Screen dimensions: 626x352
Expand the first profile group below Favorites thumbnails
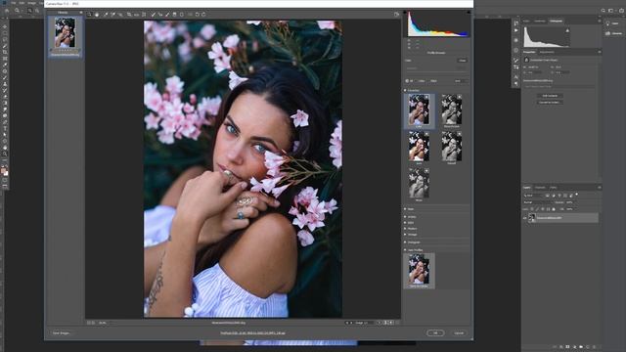(x=405, y=209)
